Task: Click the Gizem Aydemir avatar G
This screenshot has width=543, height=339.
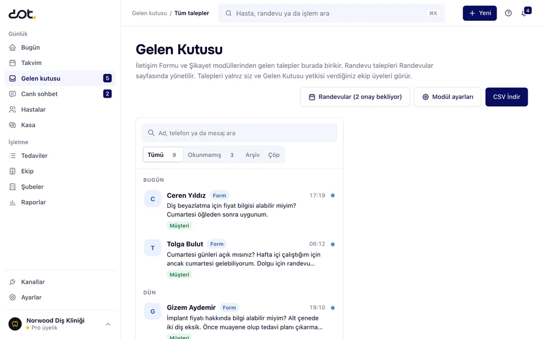Action: click(x=153, y=311)
